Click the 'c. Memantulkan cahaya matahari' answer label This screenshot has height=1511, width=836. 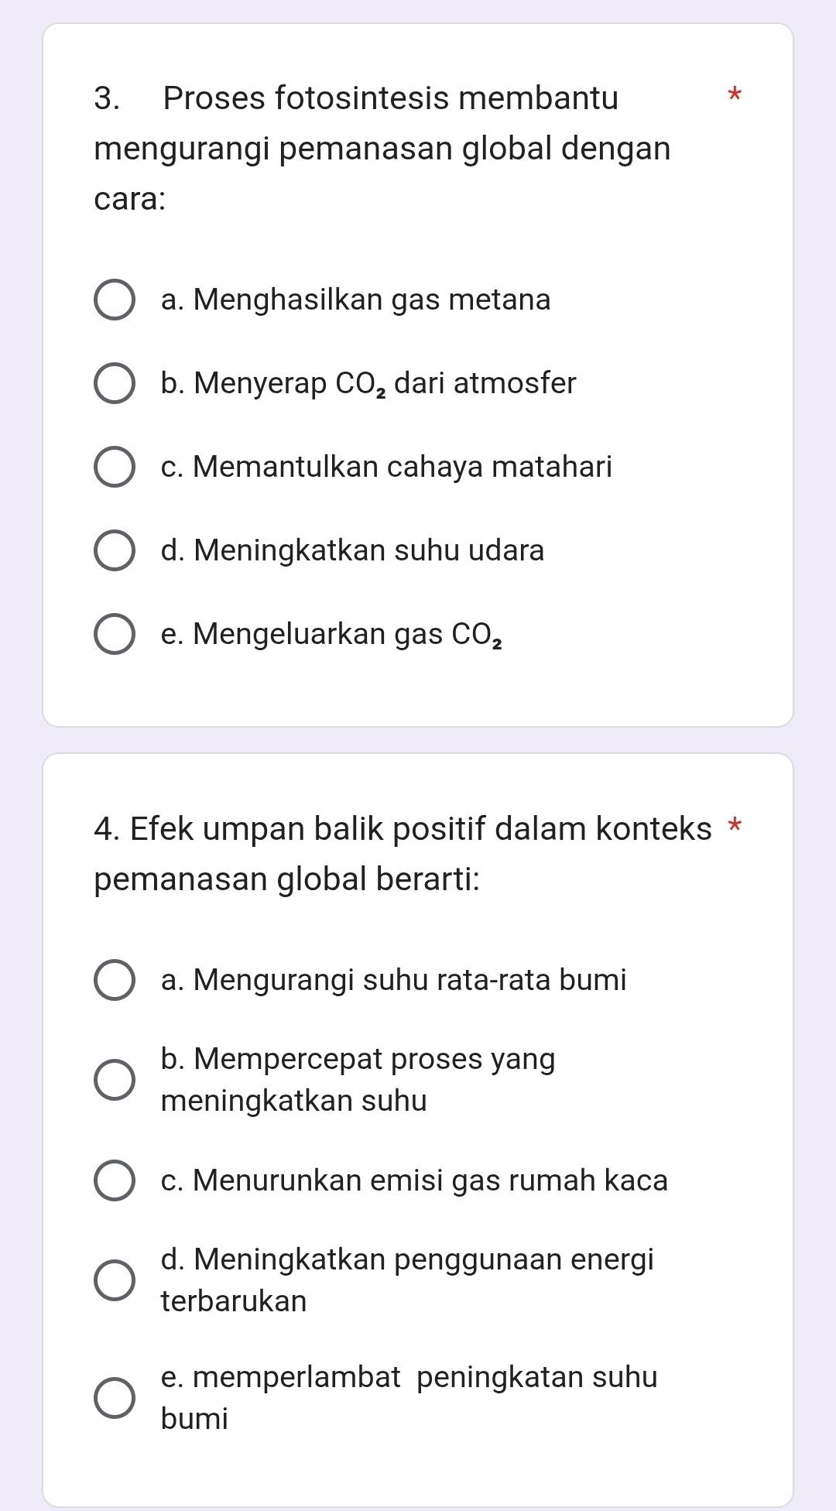pos(386,467)
